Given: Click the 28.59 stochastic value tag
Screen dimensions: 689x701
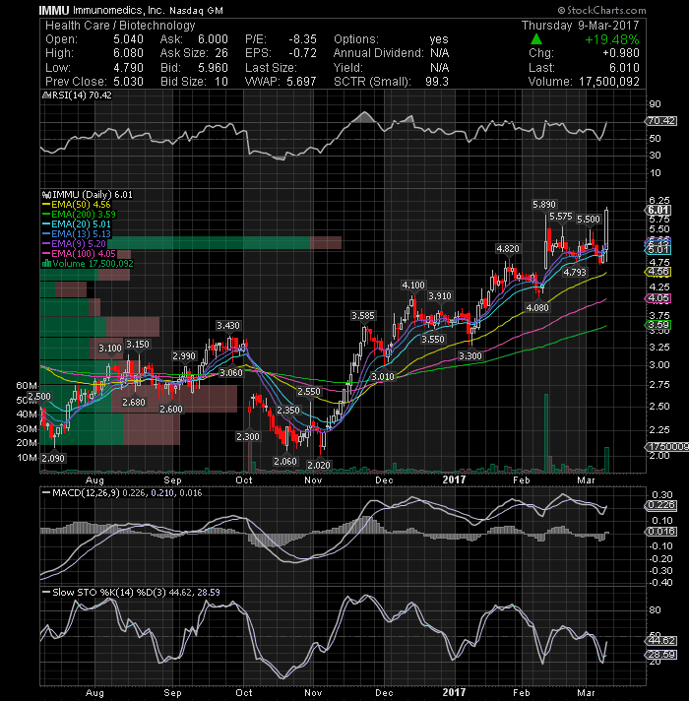Looking at the screenshot, I should 661,655.
